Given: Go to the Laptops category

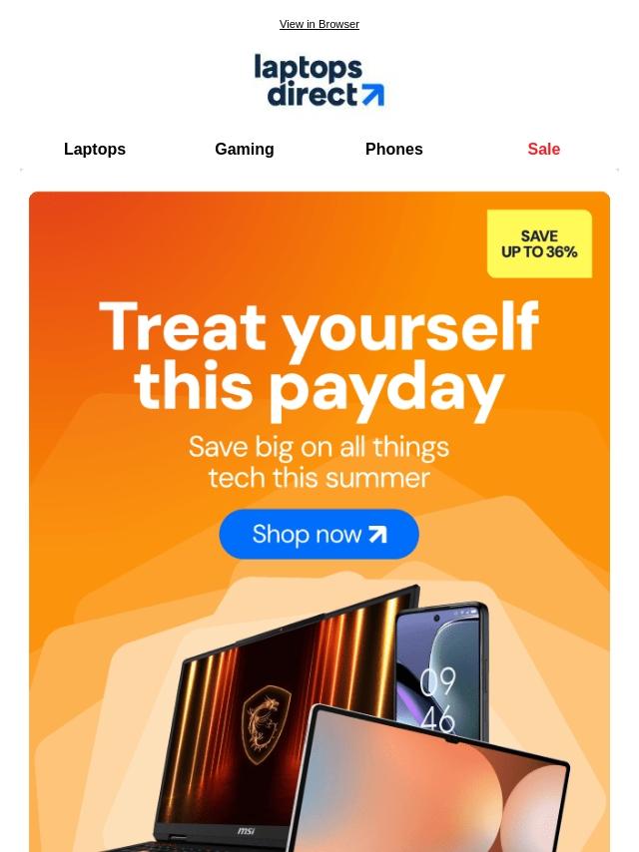Looking at the screenshot, I should [95, 149].
